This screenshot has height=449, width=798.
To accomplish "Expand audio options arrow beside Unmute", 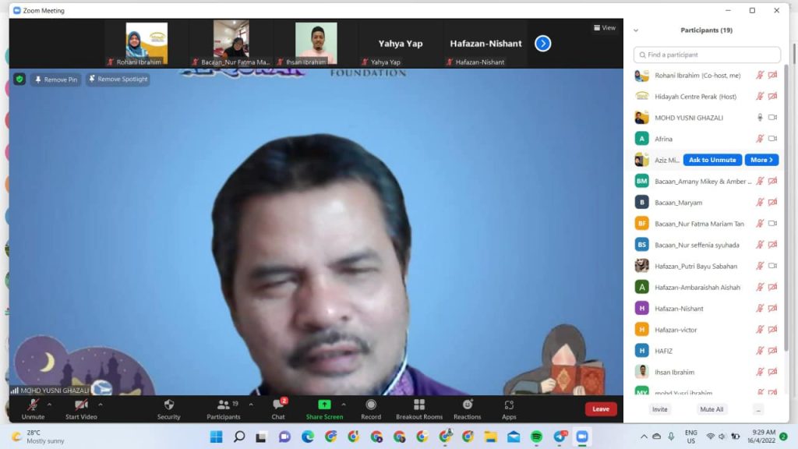I will (49, 405).
